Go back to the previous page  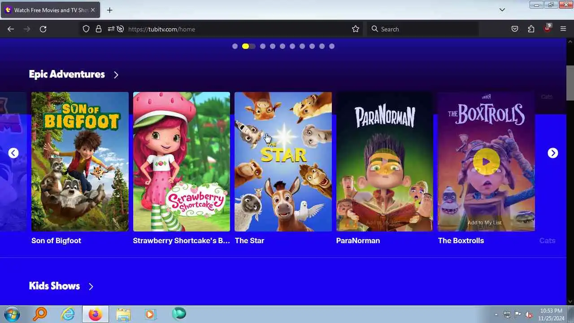[x=11, y=29]
